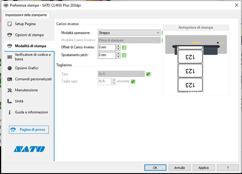Click the Taglierino group label

click(x=64, y=65)
